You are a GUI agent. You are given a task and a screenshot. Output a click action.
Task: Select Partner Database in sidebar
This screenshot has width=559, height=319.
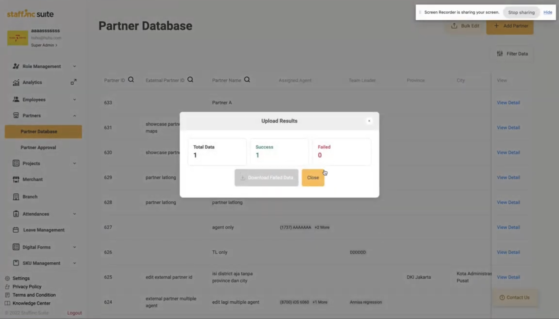tap(39, 132)
